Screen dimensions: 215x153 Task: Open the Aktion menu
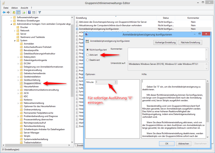tap(15, 8)
